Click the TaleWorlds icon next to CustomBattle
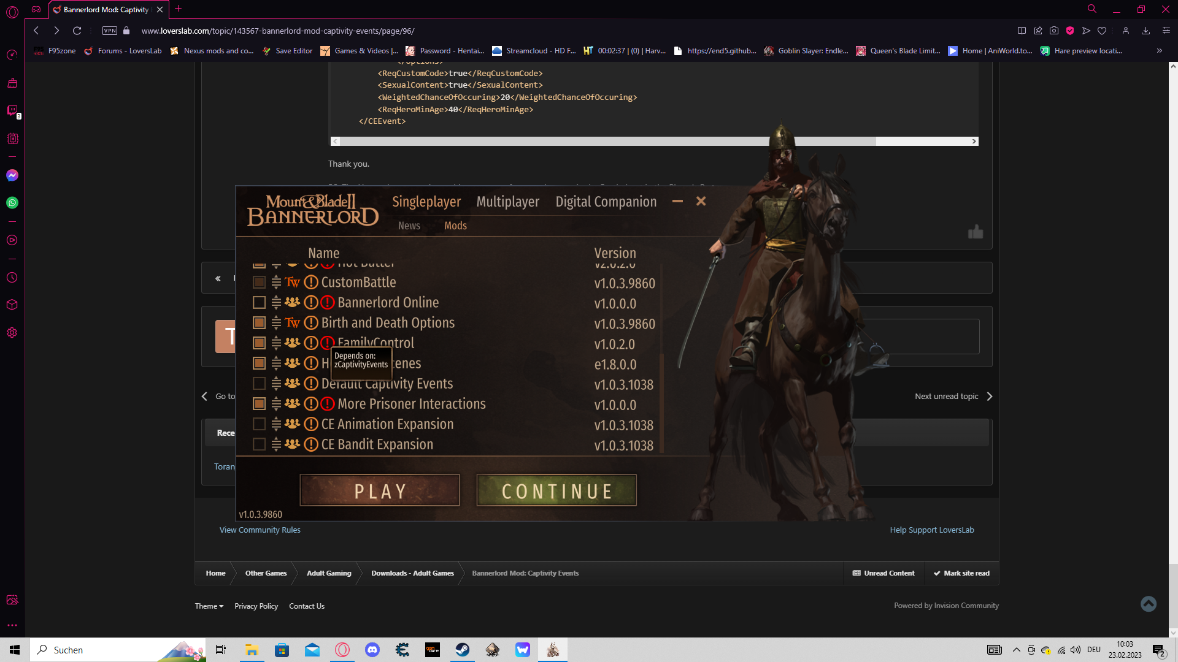This screenshot has width=1178, height=662. click(293, 283)
